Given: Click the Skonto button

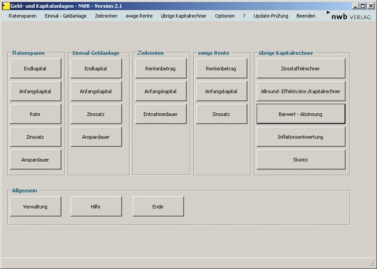Looking at the screenshot, I should pyautogui.click(x=300, y=160).
